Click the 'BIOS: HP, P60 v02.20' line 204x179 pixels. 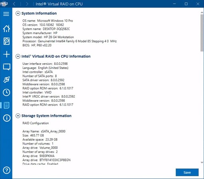37,45
